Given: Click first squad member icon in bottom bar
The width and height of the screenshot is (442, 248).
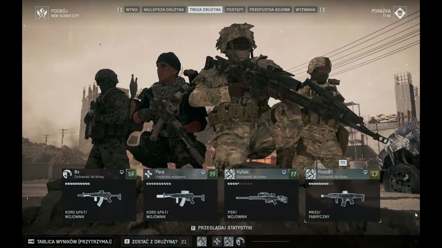Looking at the screenshot, I should click(x=201, y=241).
